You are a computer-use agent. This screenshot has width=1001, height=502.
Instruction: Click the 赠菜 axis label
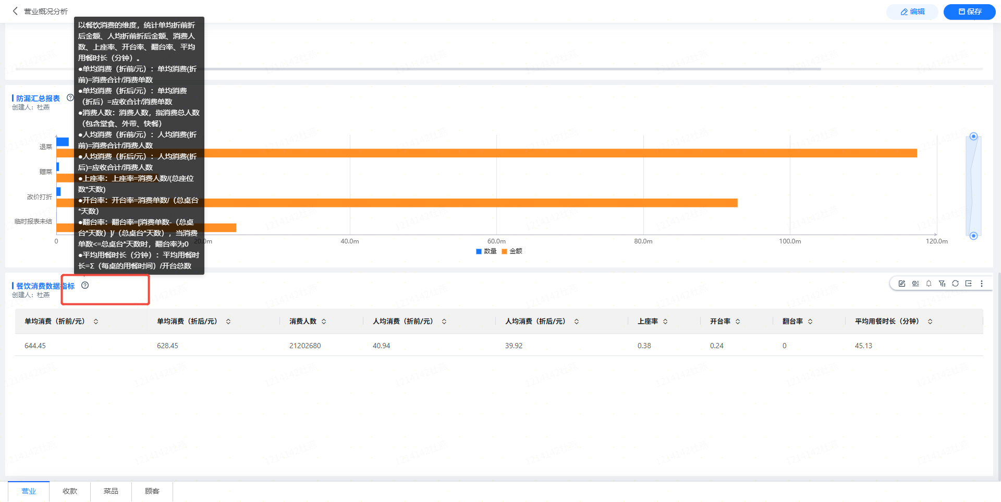(46, 172)
